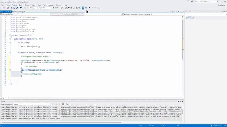
Task: Pin the Output panel (auto-hide)
Action: 181,101
